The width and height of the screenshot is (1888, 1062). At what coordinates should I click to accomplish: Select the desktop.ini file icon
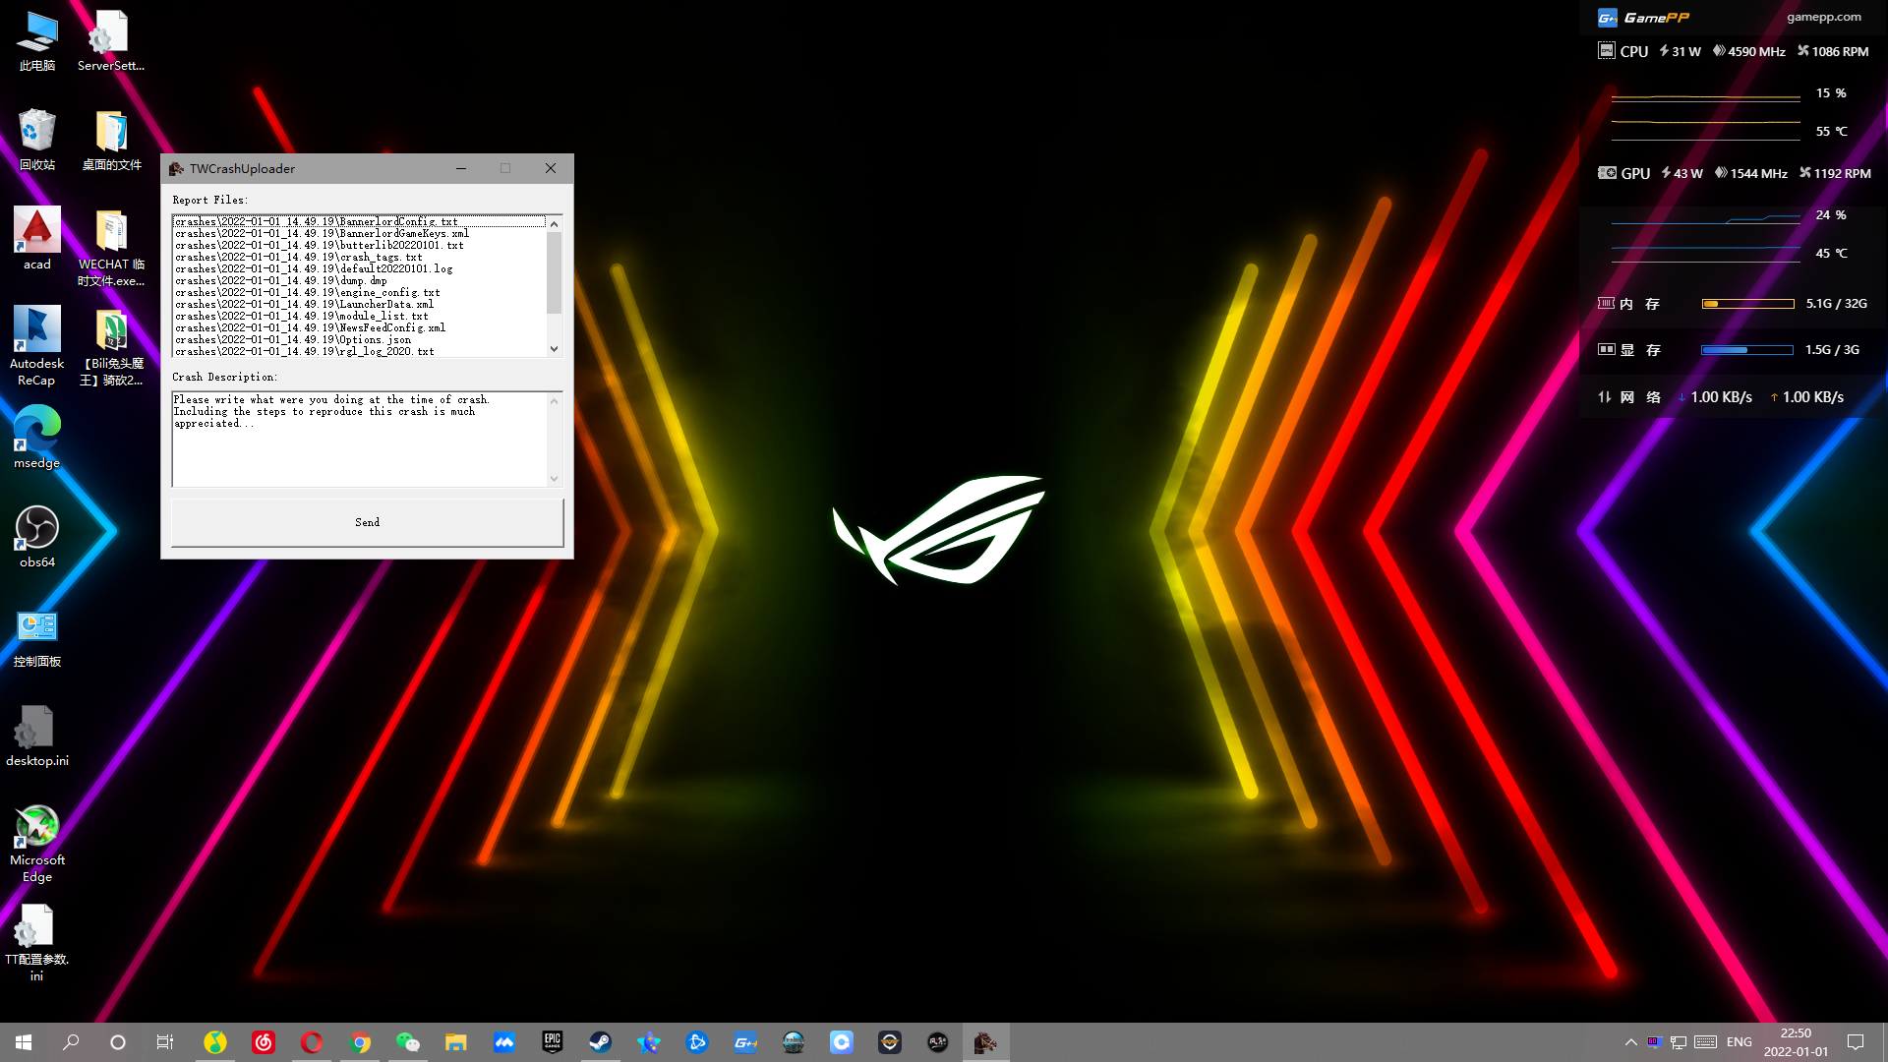[37, 736]
